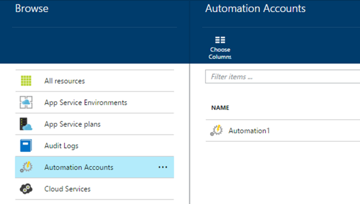The image size is (360, 204).
Task: Sort by the NAME column header
Action: [x=220, y=108]
